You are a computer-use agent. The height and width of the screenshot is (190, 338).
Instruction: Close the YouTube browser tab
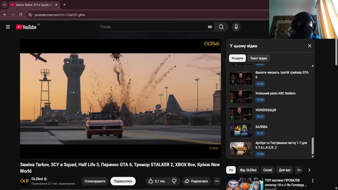point(56,5)
